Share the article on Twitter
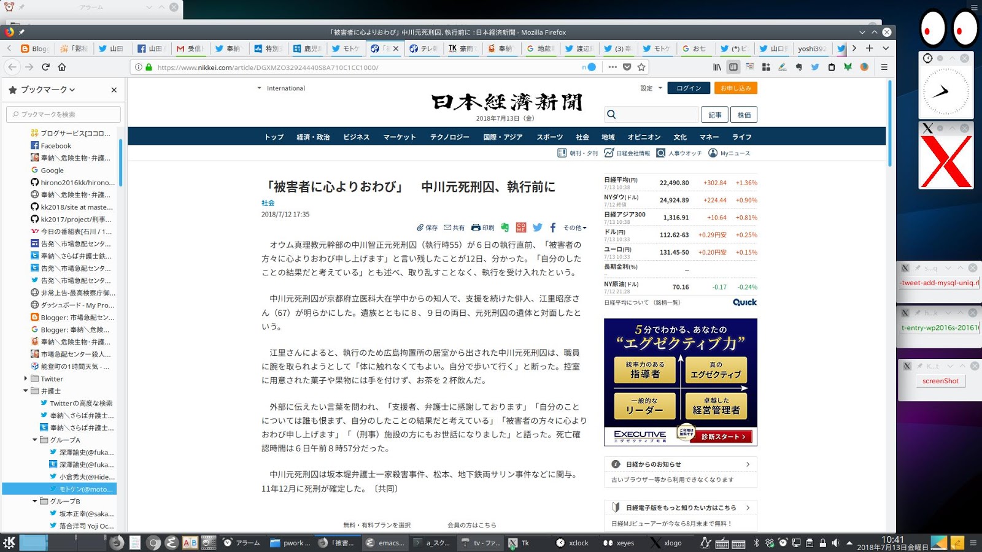This screenshot has width=982, height=552. click(538, 228)
